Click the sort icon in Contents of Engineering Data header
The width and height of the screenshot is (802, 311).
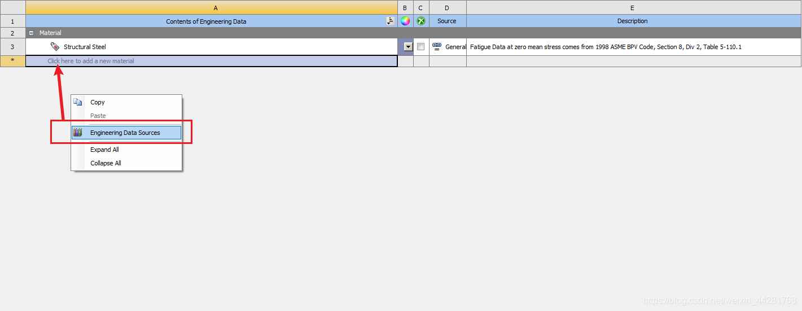pyautogui.click(x=390, y=21)
